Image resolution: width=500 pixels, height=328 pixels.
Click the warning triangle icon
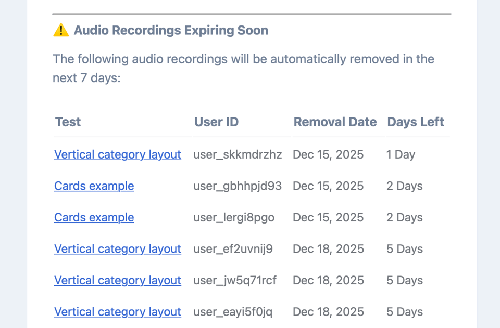pos(60,30)
